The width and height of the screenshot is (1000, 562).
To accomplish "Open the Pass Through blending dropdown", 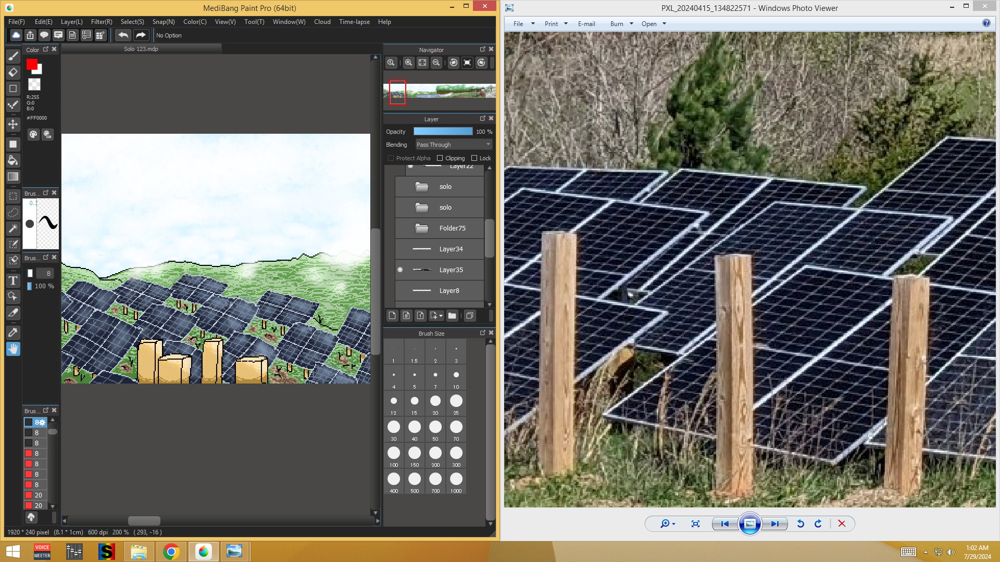I will (x=453, y=145).
